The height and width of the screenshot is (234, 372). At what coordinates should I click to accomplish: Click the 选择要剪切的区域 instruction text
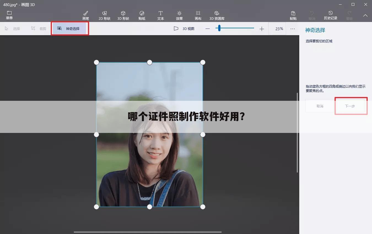(319, 41)
